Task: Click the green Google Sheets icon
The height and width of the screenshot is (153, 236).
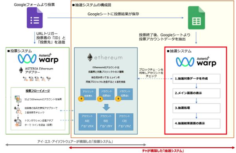Action: (196, 18)
